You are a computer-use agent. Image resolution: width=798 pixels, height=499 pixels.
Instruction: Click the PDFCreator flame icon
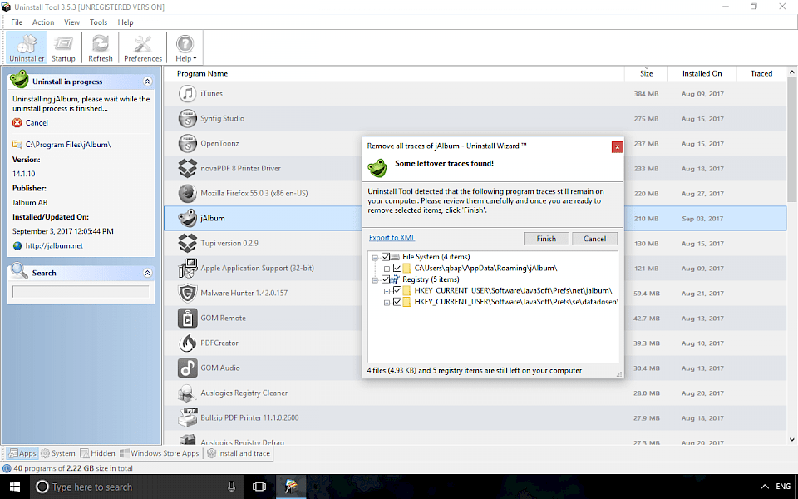pos(187,343)
